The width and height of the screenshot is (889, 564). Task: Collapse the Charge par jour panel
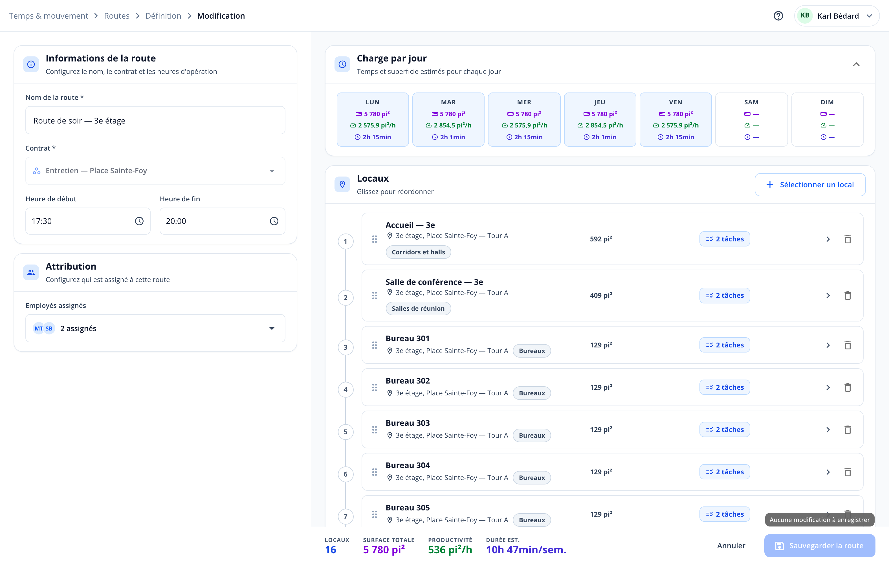[x=856, y=64]
